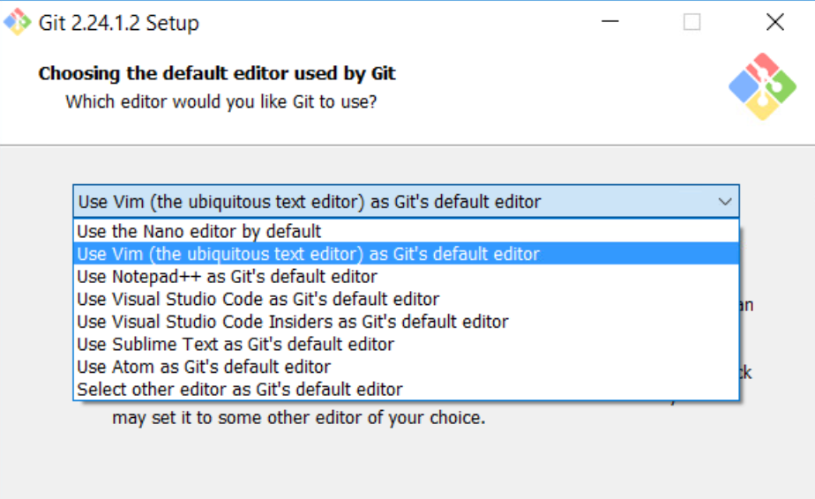815x499 pixels.
Task: Click the empty gray area below description text
Action: click(x=406, y=463)
